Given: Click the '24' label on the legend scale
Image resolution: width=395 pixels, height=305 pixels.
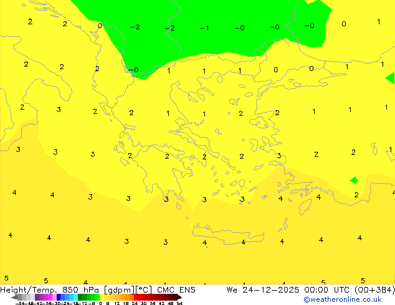Looking at the screenshot, I should click(135, 304).
